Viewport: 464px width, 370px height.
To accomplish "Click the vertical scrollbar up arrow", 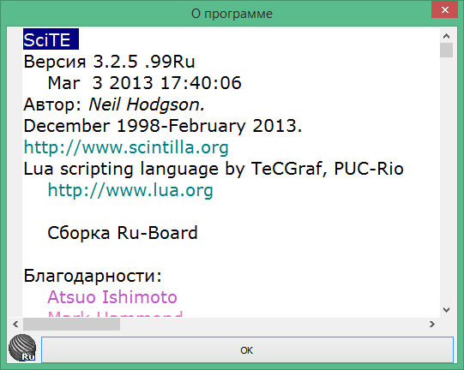I will click(446, 36).
